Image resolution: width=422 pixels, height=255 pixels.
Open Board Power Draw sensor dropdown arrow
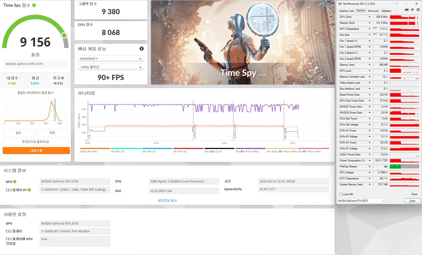pos(370,95)
